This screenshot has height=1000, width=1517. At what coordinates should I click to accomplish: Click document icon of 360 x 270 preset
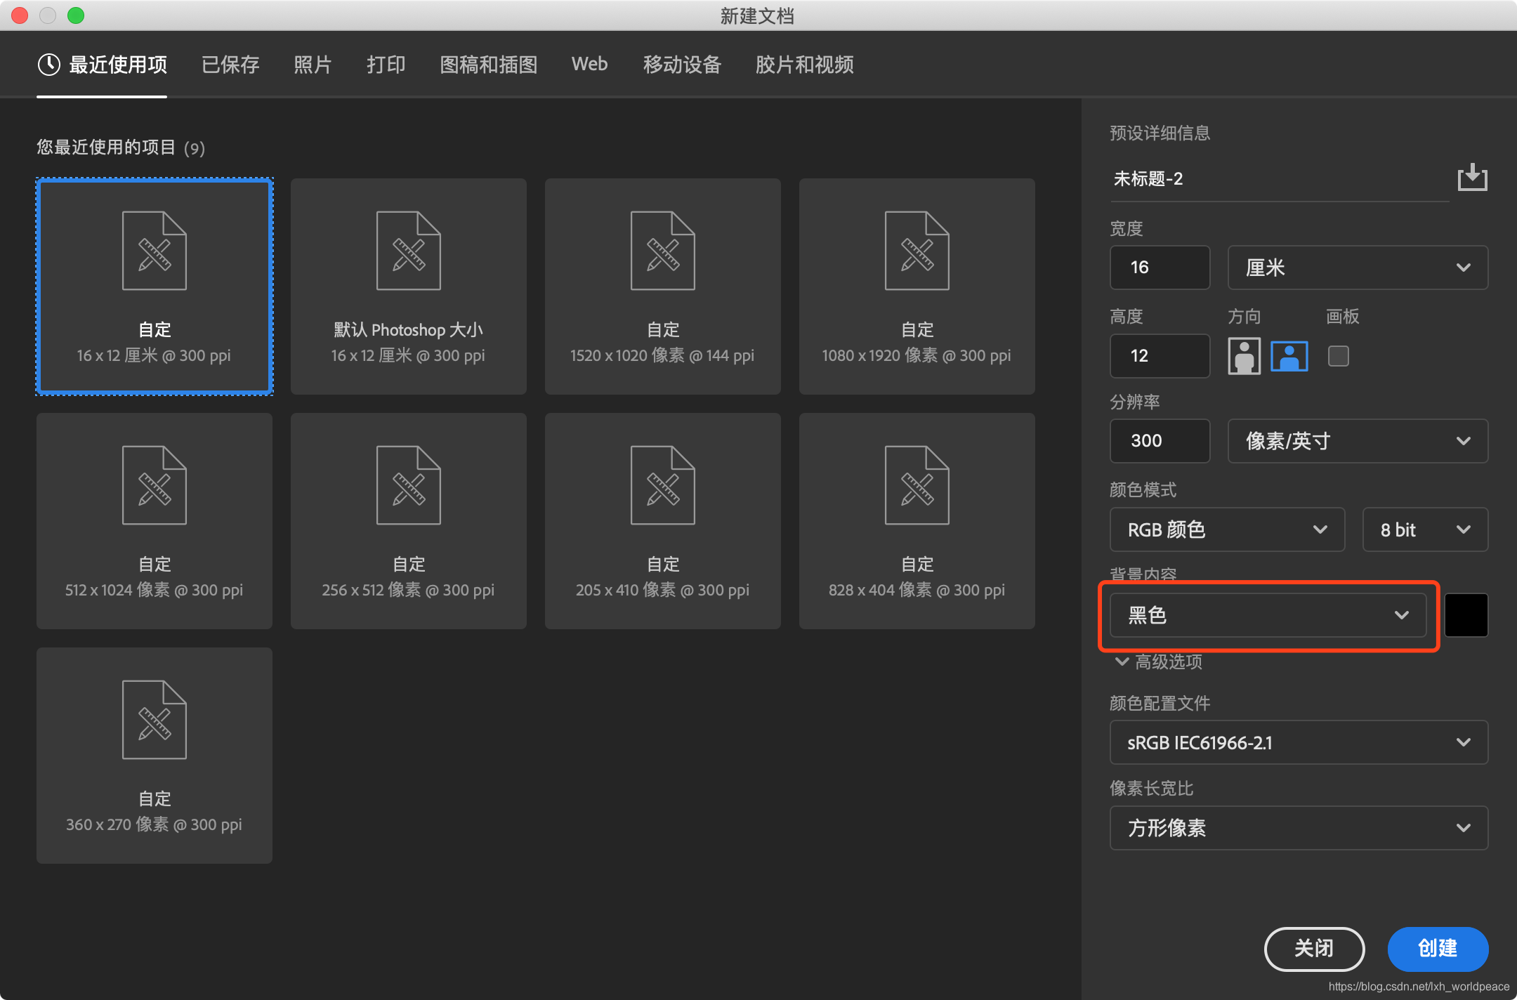(155, 720)
